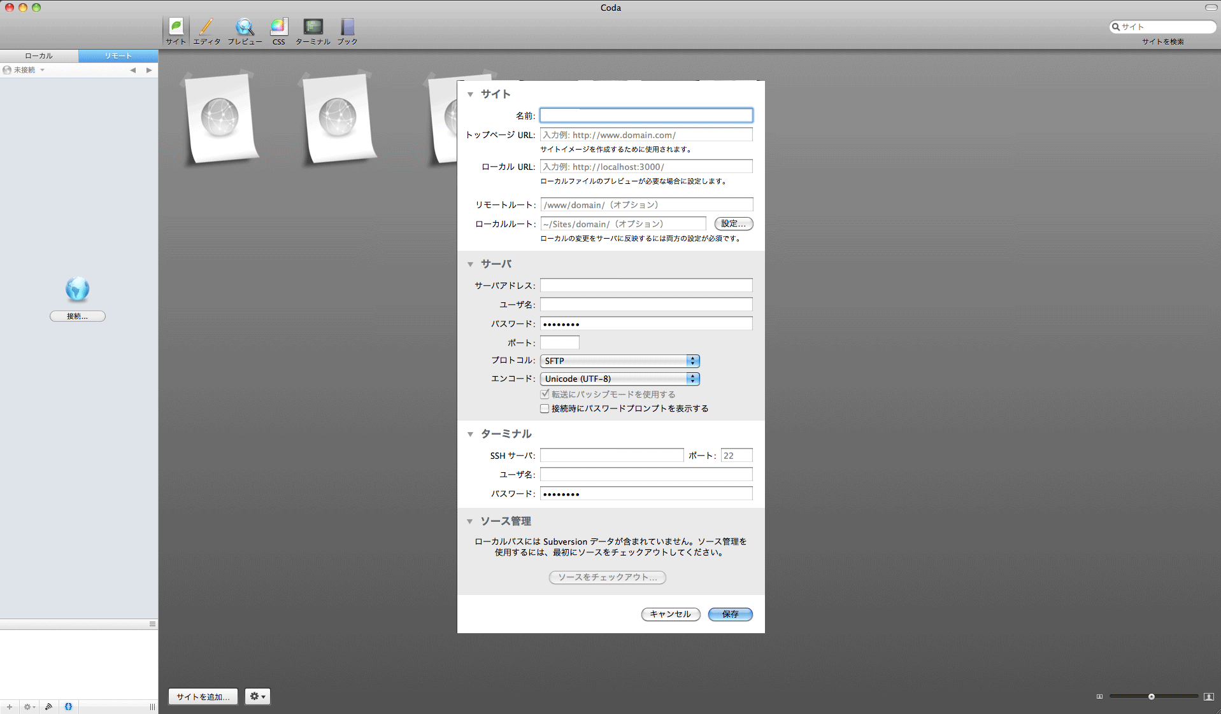The width and height of the screenshot is (1221, 714).
Task: Click the 保存 save button
Action: (731, 614)
